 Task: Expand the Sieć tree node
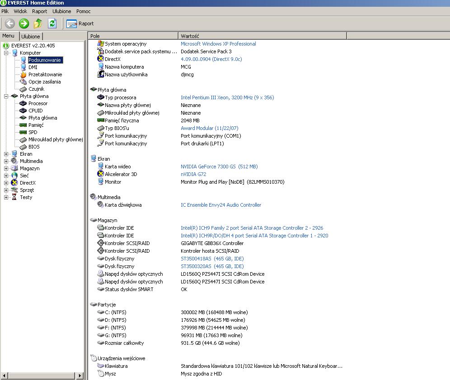(x=6, y=176)
